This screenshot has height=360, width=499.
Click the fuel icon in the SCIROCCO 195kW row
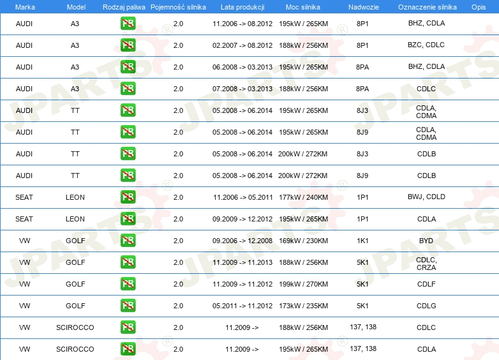(x=128, y=349)
